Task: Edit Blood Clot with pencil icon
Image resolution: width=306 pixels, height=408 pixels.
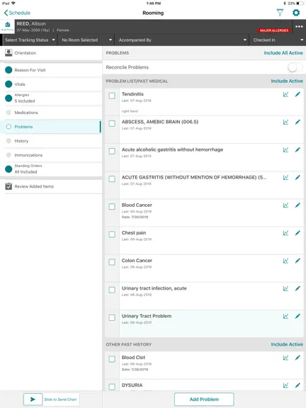Action: tap(297, 358)
